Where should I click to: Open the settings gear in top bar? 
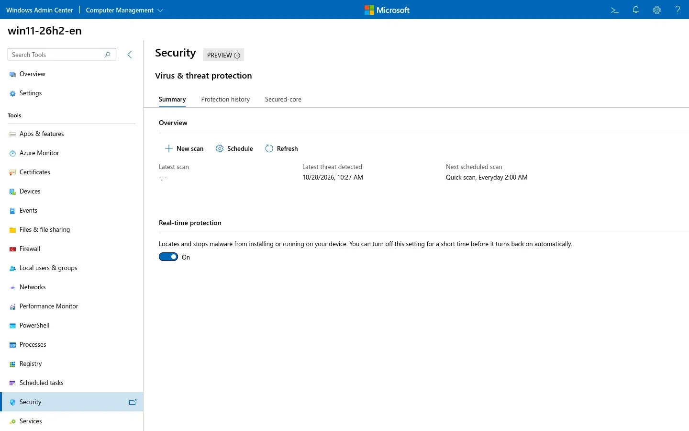[657, 10]
